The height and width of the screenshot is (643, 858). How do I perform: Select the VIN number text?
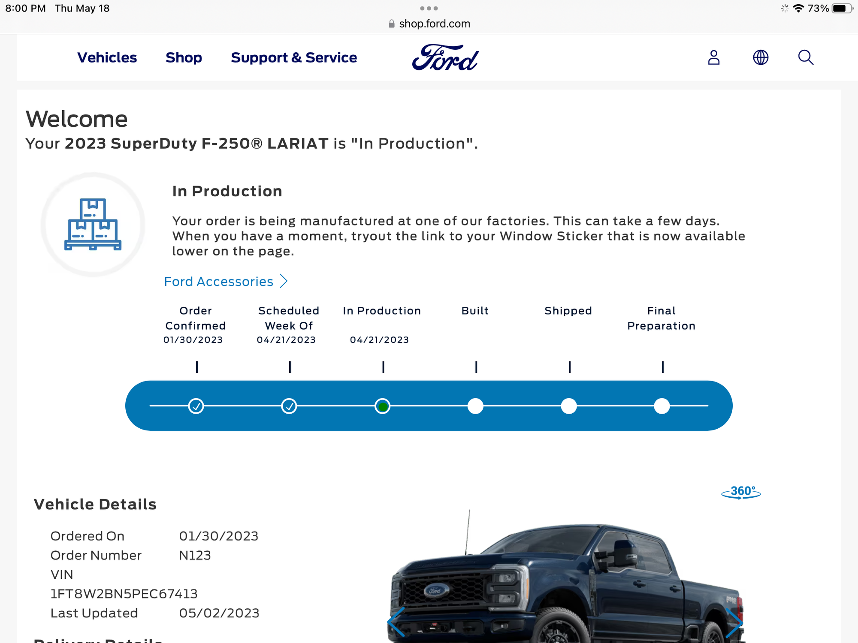(124, 594)
